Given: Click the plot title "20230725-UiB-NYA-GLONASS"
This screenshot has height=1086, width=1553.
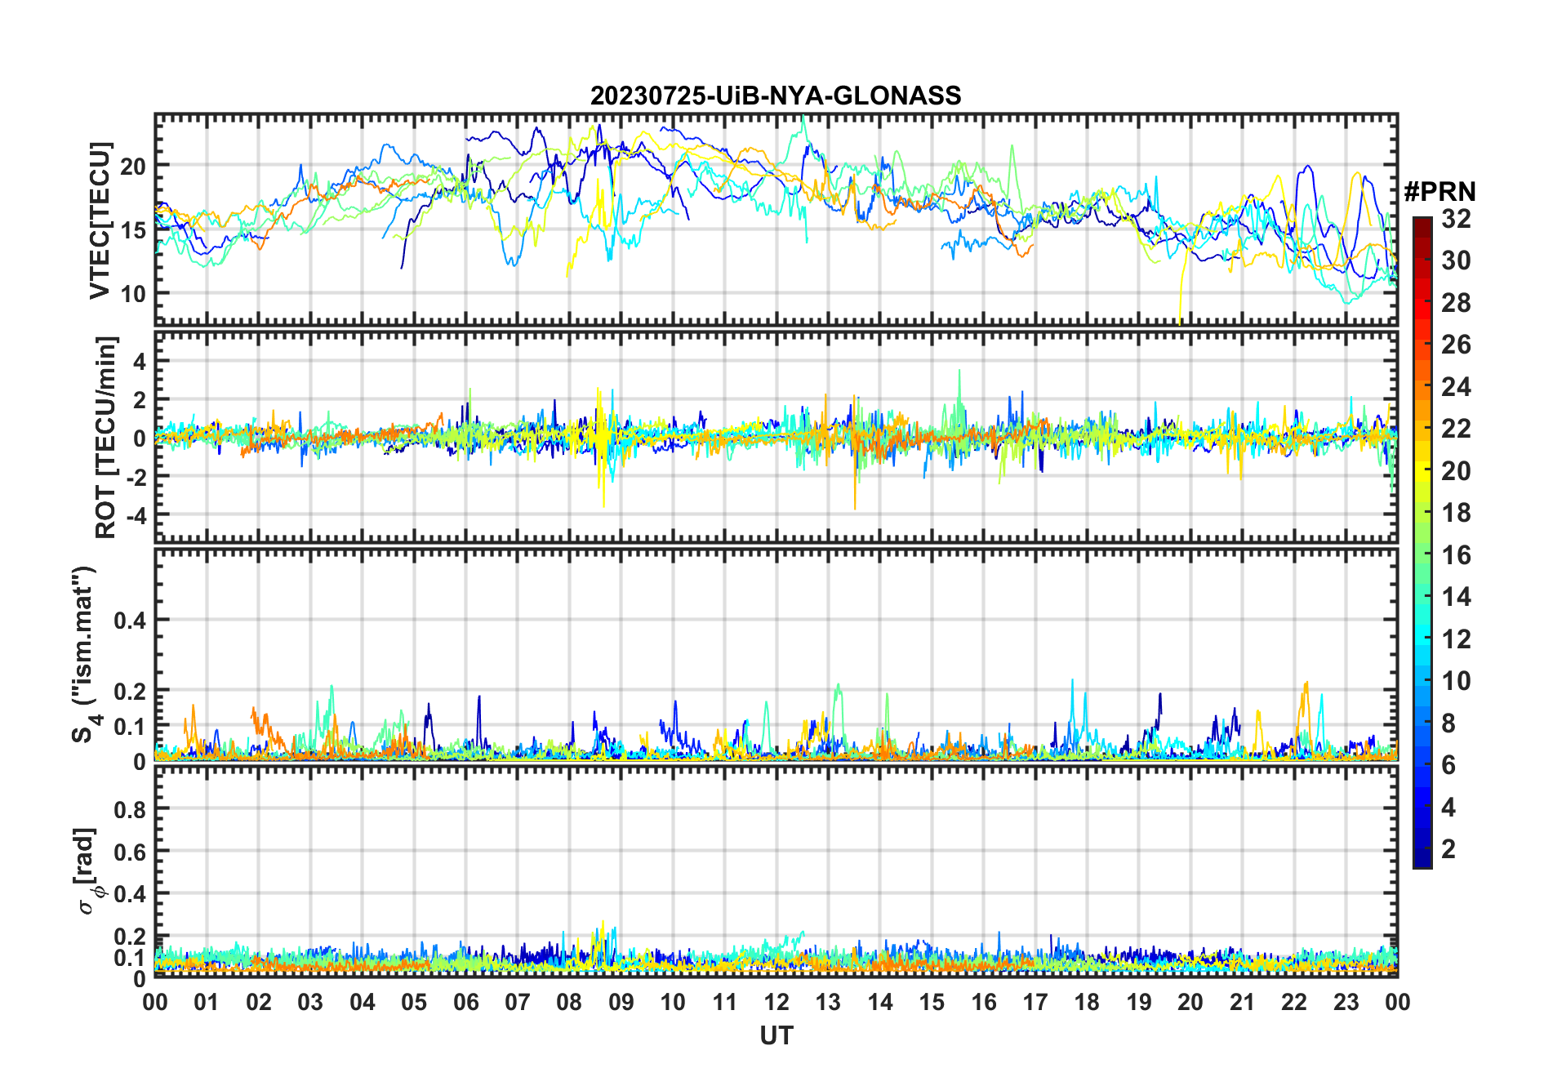Looking at the screenshot, I should tap(776, 96).
